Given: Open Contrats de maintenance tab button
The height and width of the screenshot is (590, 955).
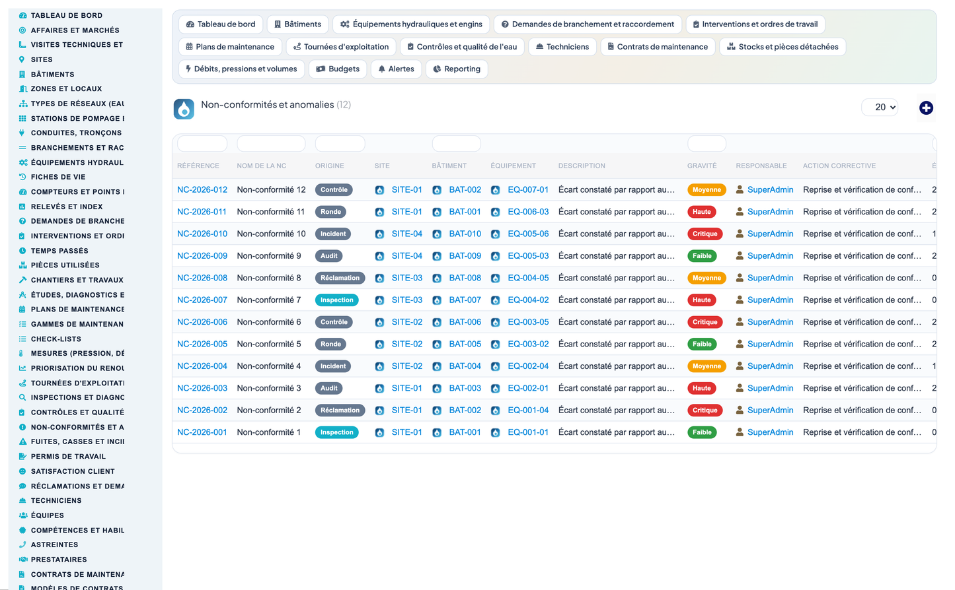Looking at the screenshot, I should [658, 47].
